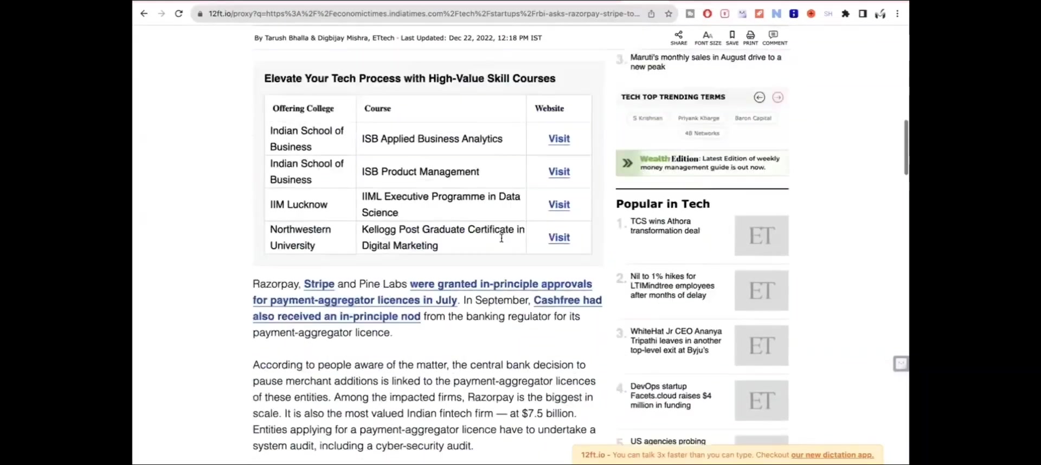Visit Kellogg Digital Marketing course

(x=559, y=237)
